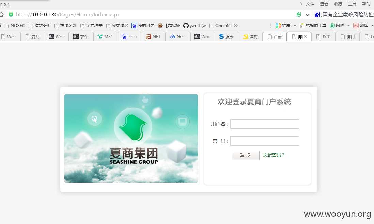Open the 文件 menu
This screenshot has width=374, height=224.
310,4
